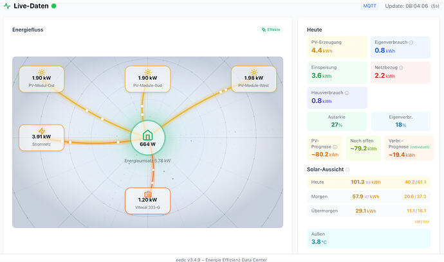This screenshot has width=444, height=262.
Task: Click the Eigenverbrauch info icon
Action: (x=411, y=42)
